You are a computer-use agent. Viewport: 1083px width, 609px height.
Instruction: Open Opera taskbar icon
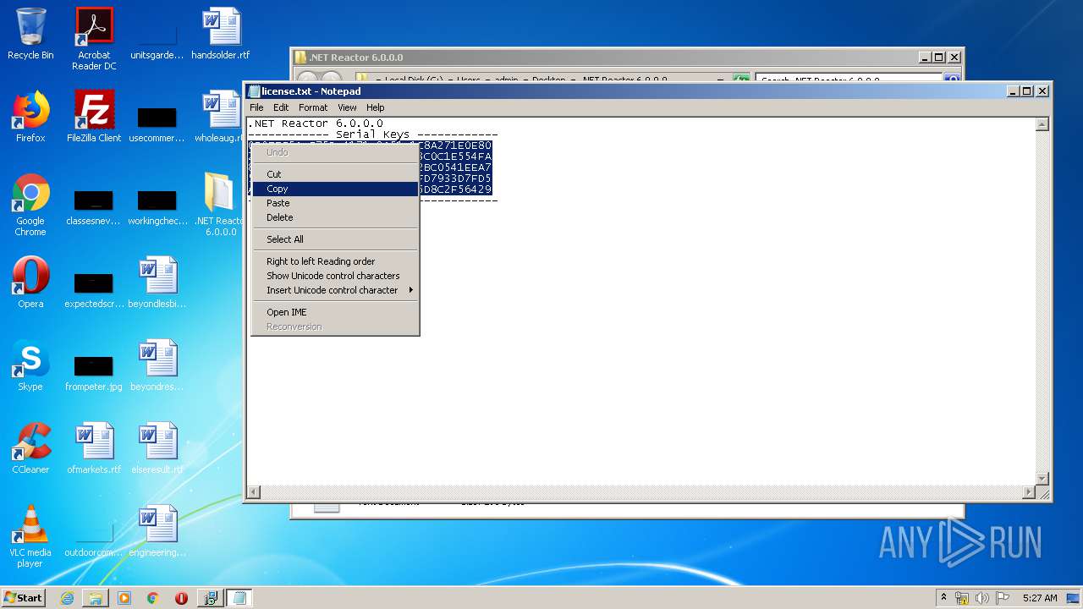(181, 598)
